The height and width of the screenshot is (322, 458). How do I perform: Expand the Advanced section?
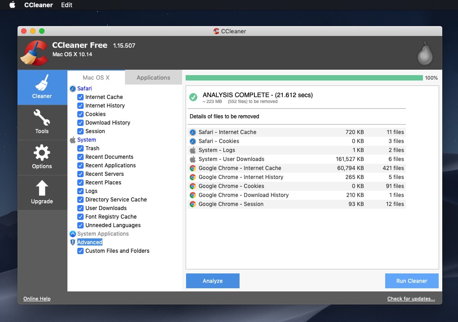[x=89, y=242]
